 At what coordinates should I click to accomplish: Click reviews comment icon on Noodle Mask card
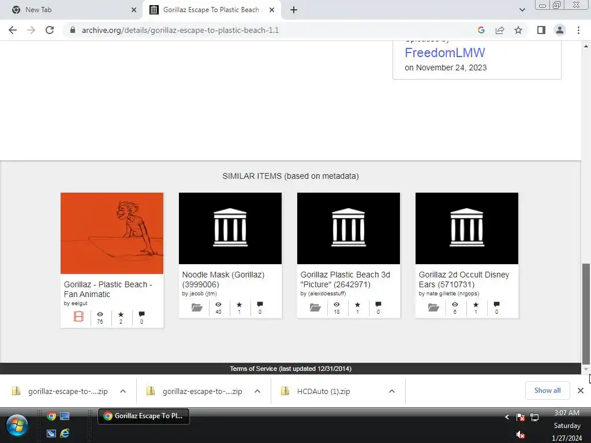pos(260,304)
